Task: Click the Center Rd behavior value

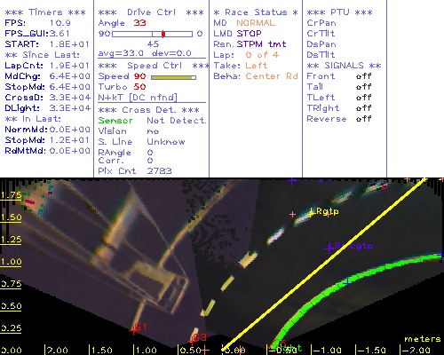Action: pos(272,76)
